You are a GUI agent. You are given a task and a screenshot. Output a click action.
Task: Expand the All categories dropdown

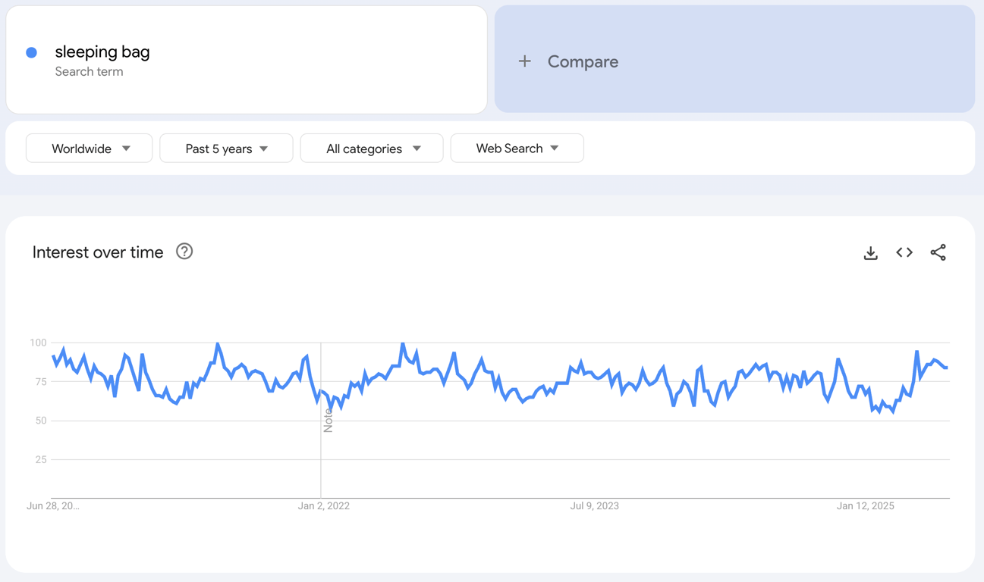point(371,148)
